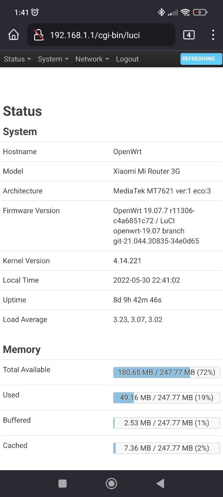Tap the Android recent apps square
This screenshot has height=497, width=223.
coord(62,483)
